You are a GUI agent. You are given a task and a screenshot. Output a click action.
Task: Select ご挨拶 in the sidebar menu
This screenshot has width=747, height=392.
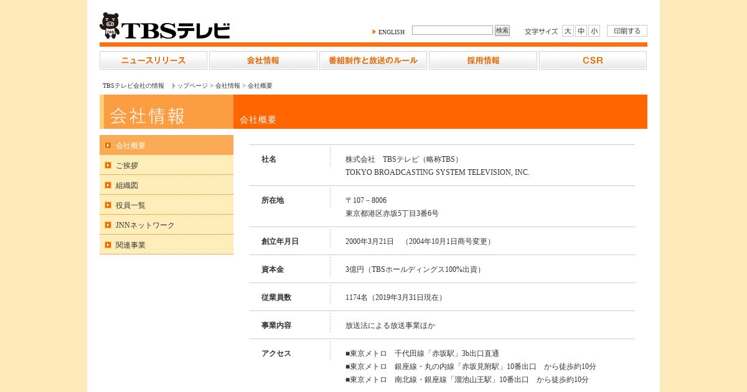[166, 165]
